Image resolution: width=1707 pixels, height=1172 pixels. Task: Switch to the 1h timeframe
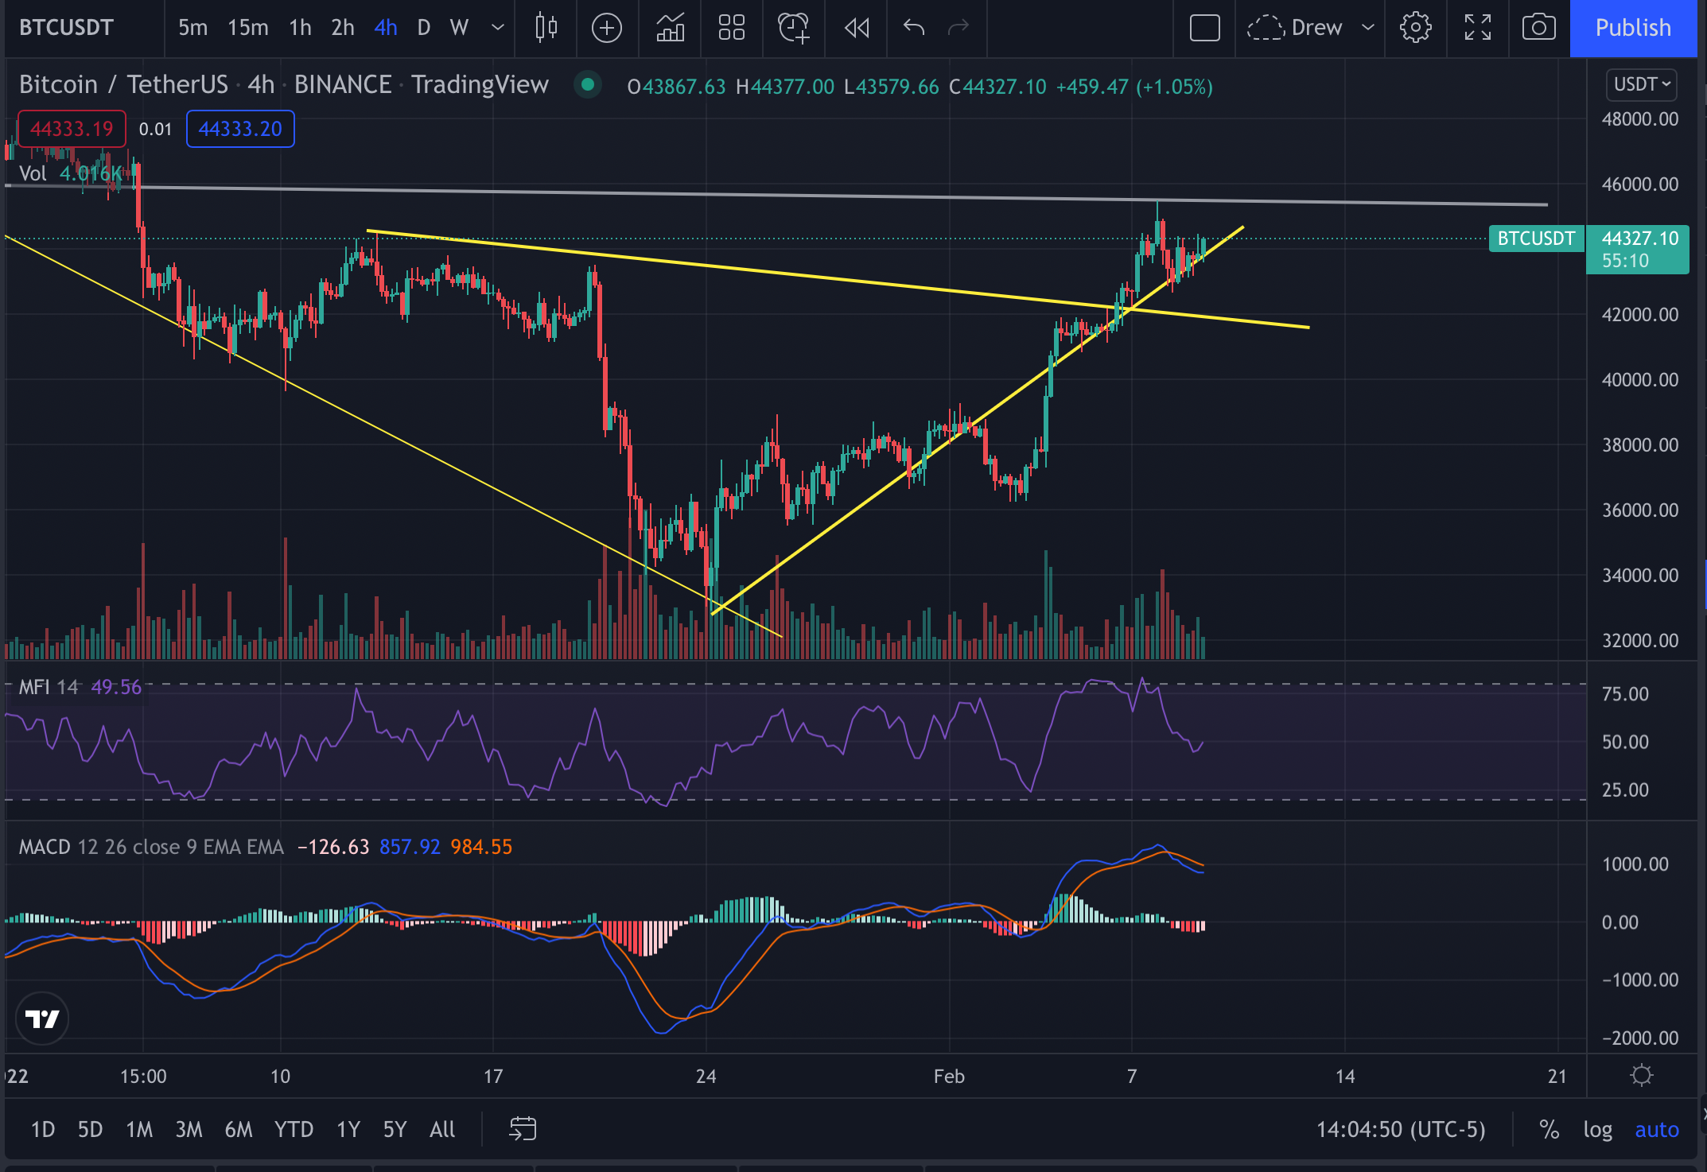tap(300, 28)
